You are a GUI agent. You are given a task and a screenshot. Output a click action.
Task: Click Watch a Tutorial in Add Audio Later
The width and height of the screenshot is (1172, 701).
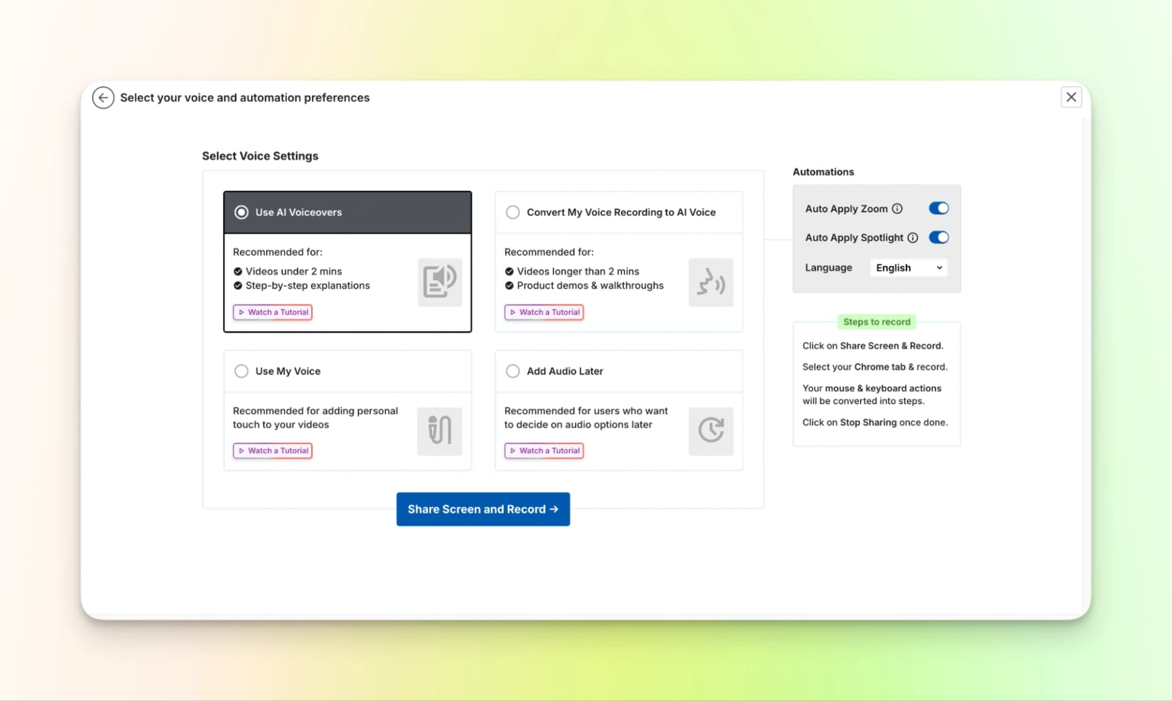pos(544,451)
